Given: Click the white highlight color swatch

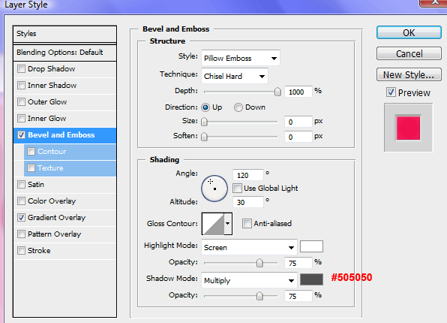Looking at the screenshot, I should (x=311, y=246).
